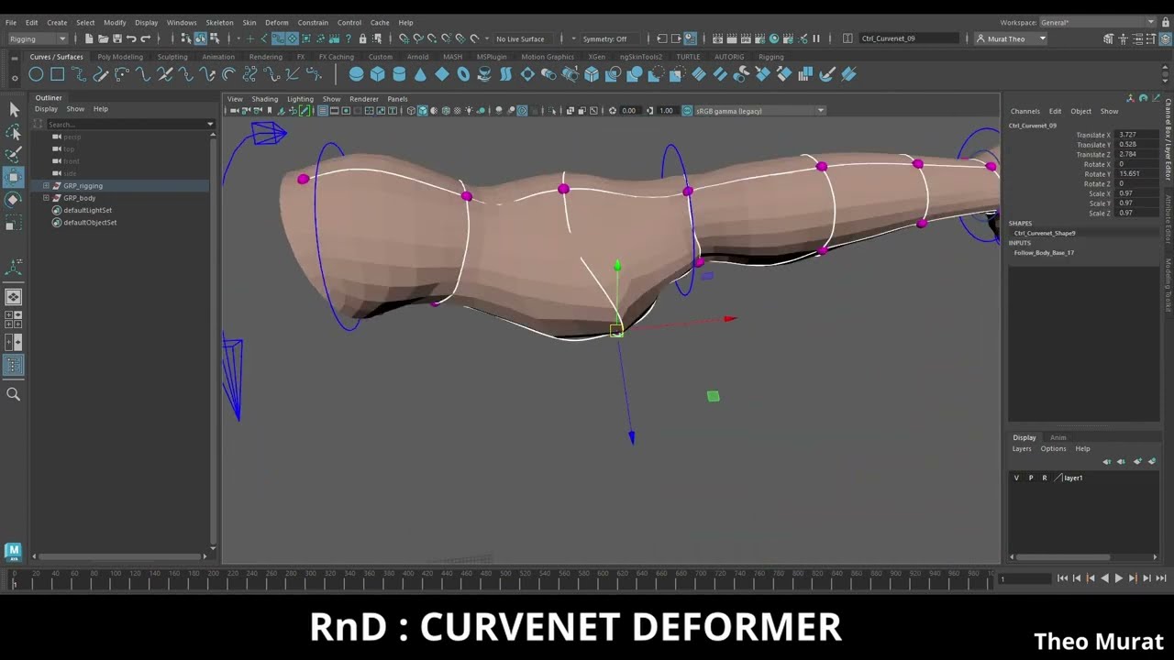
Task: Switch to the ngSkinTools2 shelf tab
Action: 640,57
